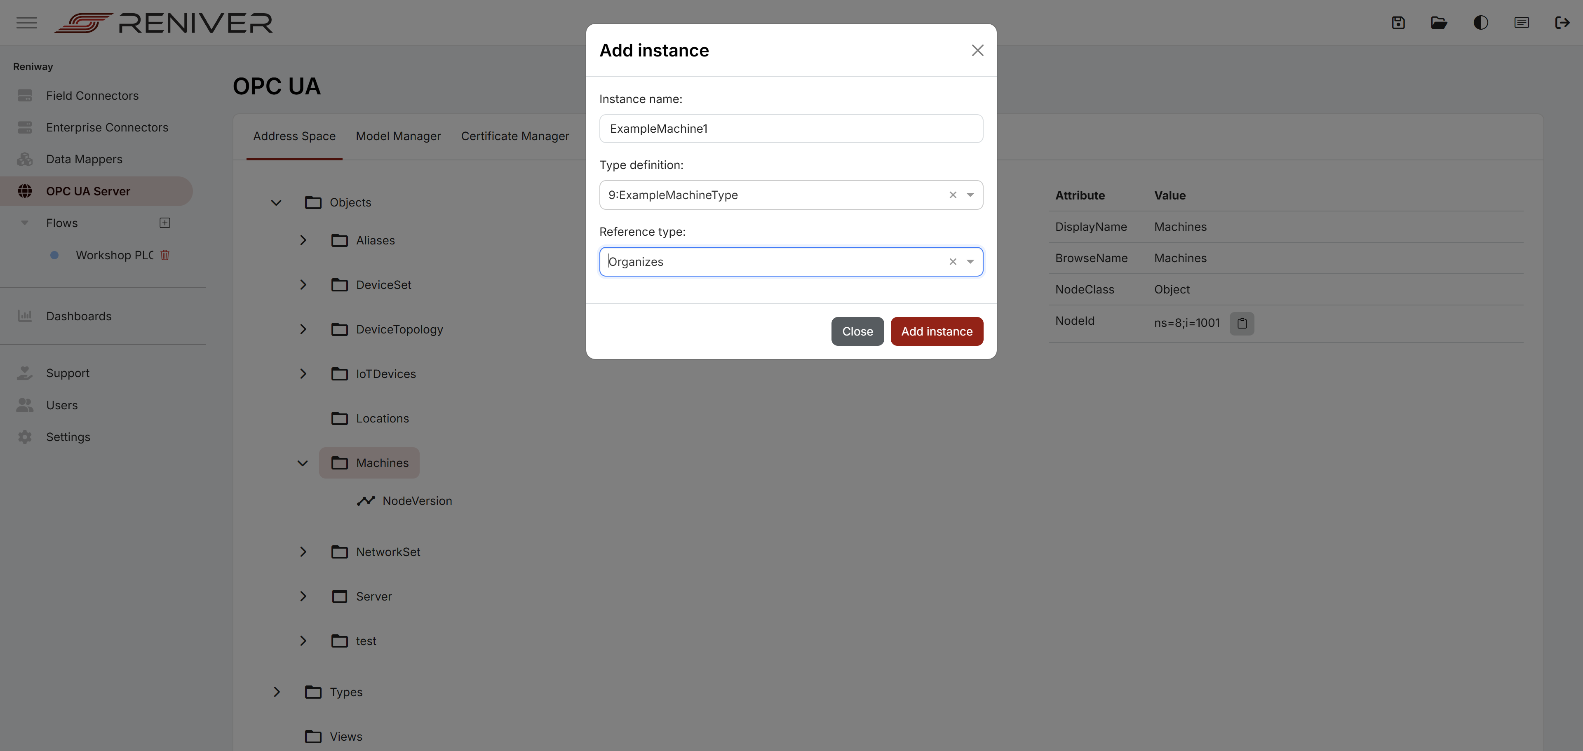Open the Certificate Manager tab
This screenshot has width=1583, height=751.
515,136
